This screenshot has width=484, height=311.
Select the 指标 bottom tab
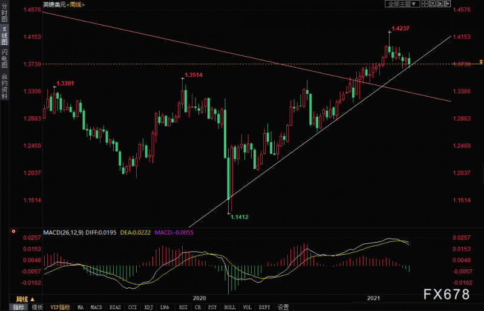[19, 307]
